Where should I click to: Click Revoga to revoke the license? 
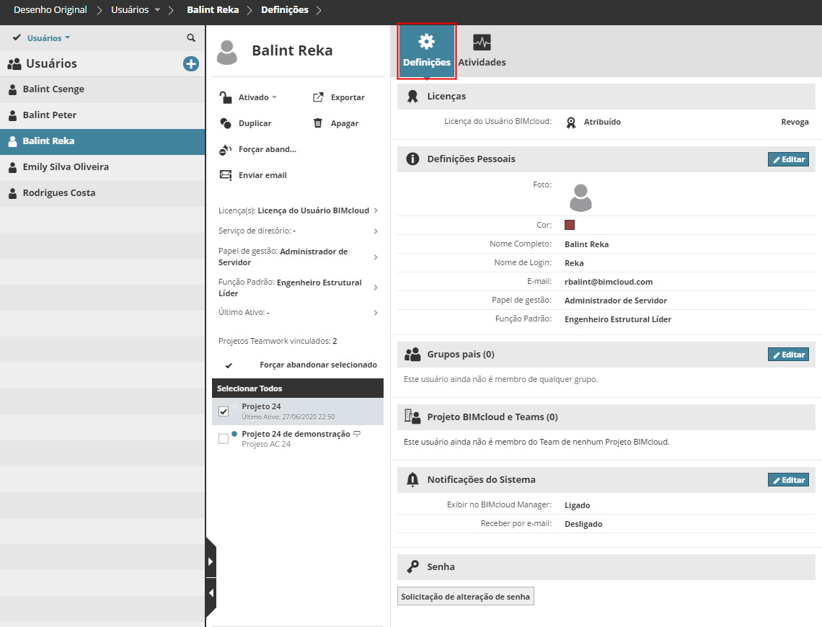tap(795, 122)
